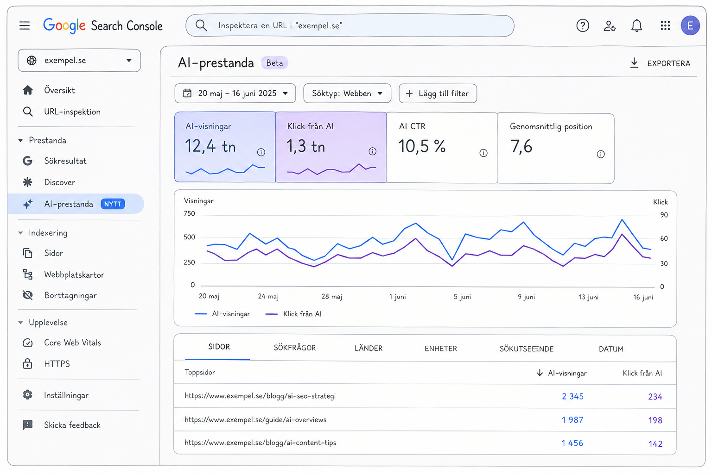Click the Sökresultat Google G icon

click(x=28, y=161)
